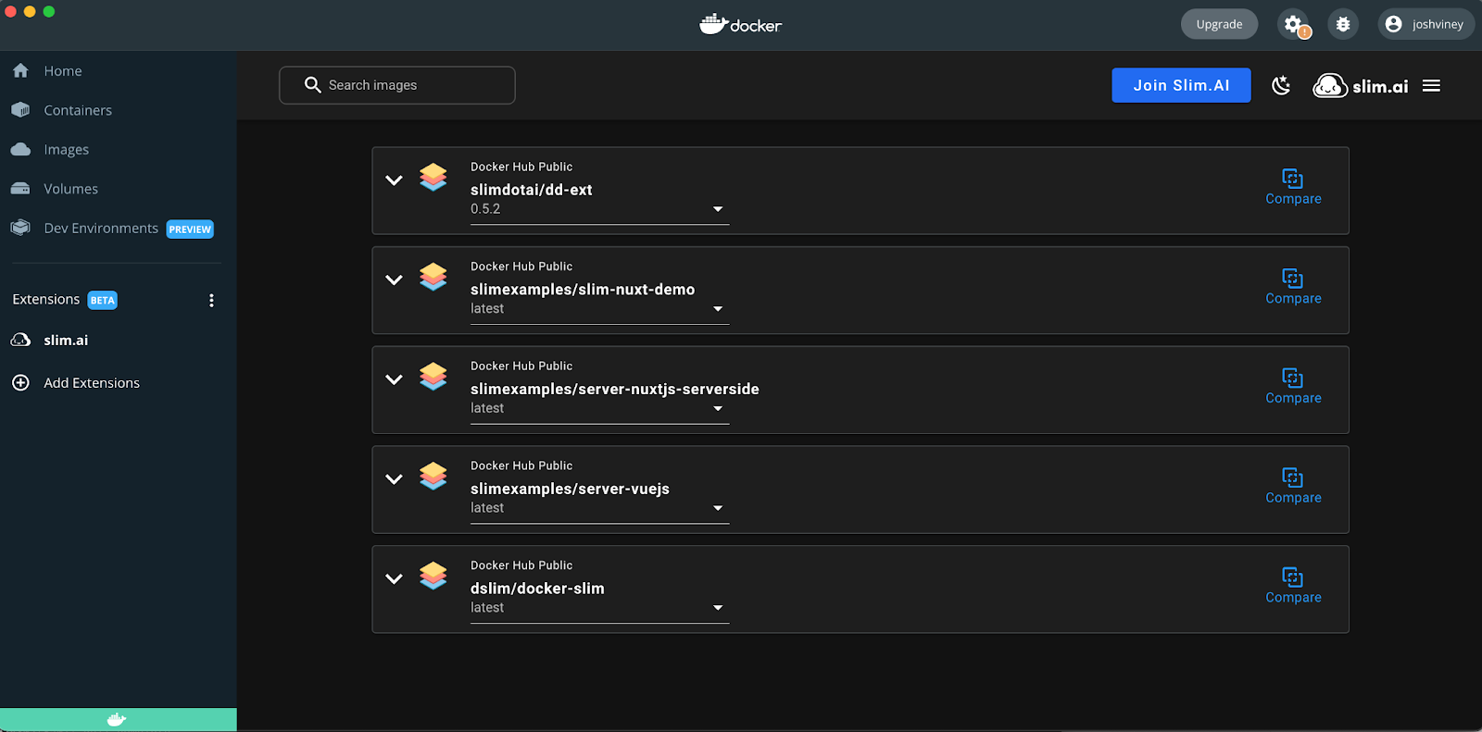Expand the slimexamples/server-nuxtjs-serverside row
Screen dimensions: 1482x732
(x=394, y=378)
